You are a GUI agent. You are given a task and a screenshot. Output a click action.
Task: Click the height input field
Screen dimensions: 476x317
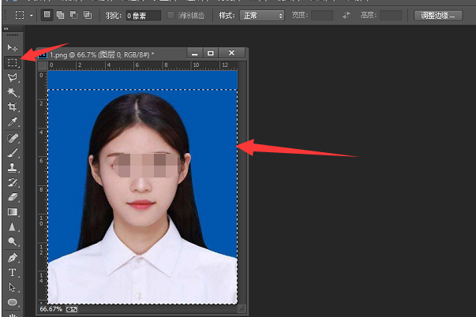(x=391, y=16)
